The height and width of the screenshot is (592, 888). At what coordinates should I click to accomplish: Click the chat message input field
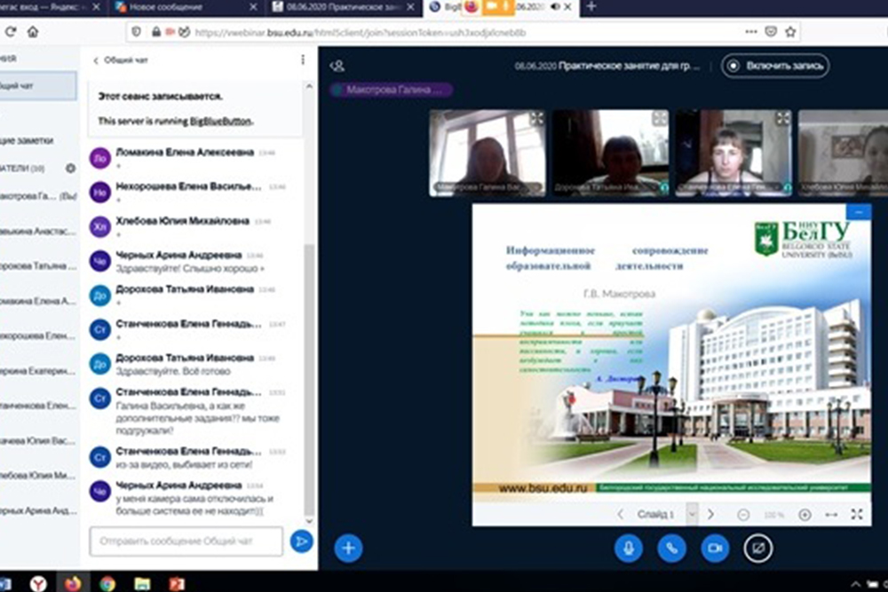coord(186,541)
